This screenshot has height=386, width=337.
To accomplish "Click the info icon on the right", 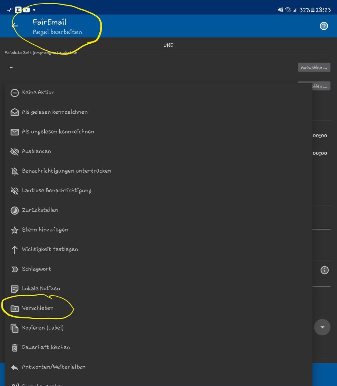I will [324, 270].
